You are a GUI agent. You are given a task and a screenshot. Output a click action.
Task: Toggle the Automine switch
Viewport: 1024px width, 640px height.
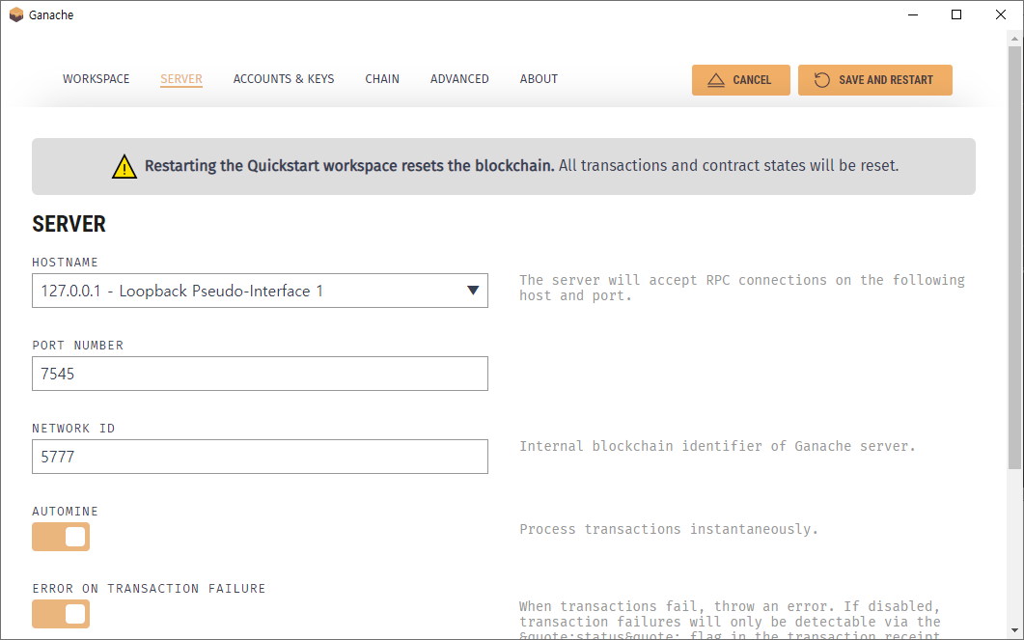pos(61,537)
